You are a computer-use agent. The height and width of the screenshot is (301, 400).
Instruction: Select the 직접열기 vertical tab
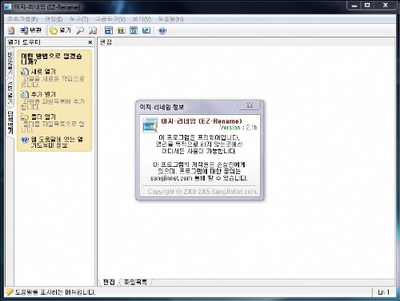click(x=10, y=93)
